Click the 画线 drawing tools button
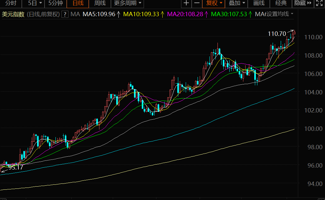Viewport: 325px width, 200px height. tap(259, 3)
